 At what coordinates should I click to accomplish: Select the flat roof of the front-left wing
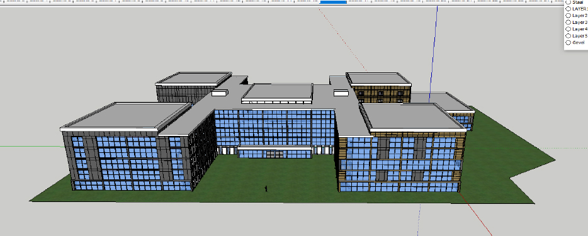click(124, 115)
